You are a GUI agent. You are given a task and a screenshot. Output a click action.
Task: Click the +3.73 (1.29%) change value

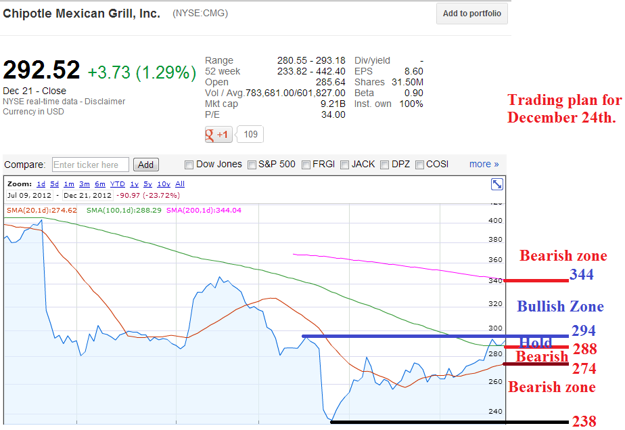142,72
